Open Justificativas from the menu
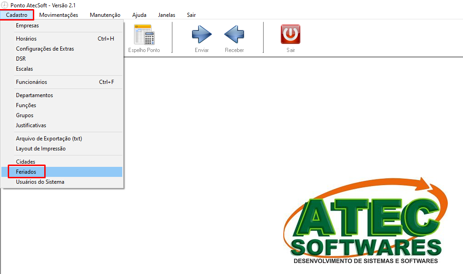Viewport: 463px width, 274px height. pos(62,125)
